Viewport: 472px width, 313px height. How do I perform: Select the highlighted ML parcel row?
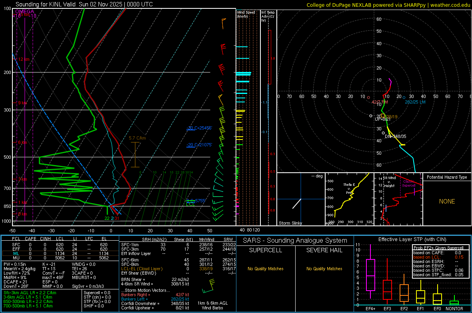click(60, 253)
